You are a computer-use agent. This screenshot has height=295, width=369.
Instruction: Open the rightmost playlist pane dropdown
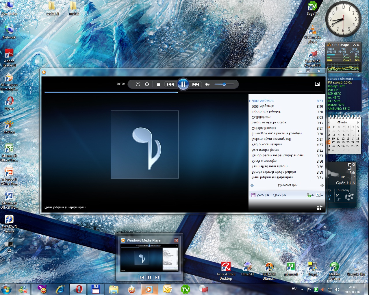click(319, 195)
